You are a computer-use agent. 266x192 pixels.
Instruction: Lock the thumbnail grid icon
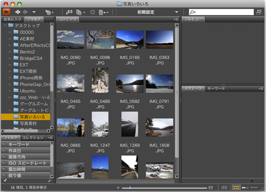(225, 187)
